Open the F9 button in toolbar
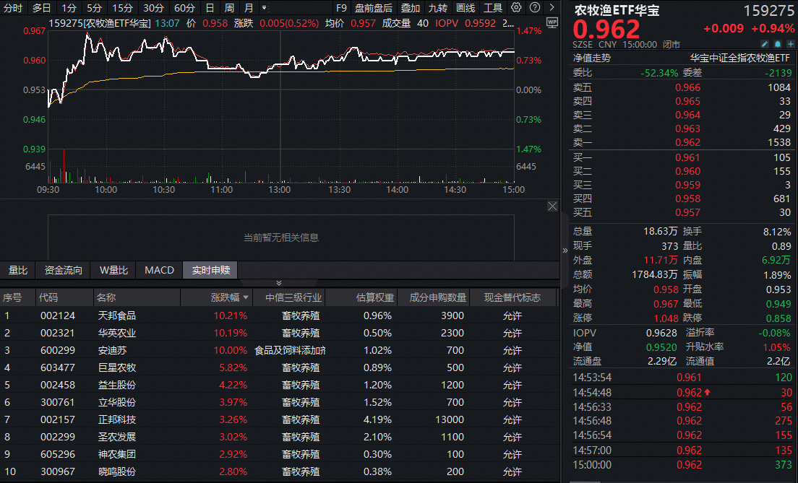Screen dimensions: 798x483 (341, 8)
